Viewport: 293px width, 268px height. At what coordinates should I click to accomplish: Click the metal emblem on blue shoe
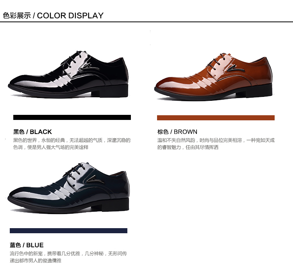pos(95,179)
